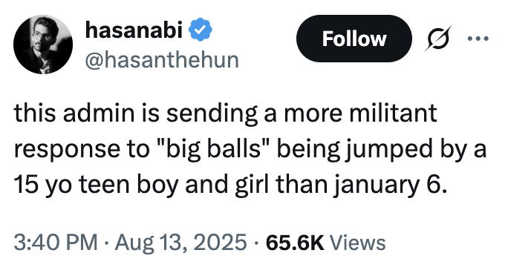This screenshot has width=508, height=273.
Task: Click the blue verified checkmark badge
Action: pos(201,30)
